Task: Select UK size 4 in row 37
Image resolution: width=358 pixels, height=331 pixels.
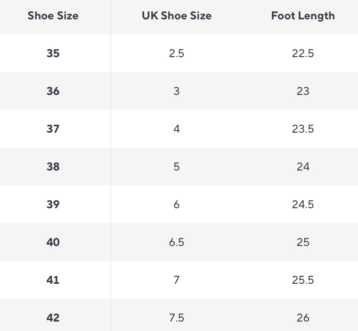Action: pyautogui.click(x=177, y=129)
